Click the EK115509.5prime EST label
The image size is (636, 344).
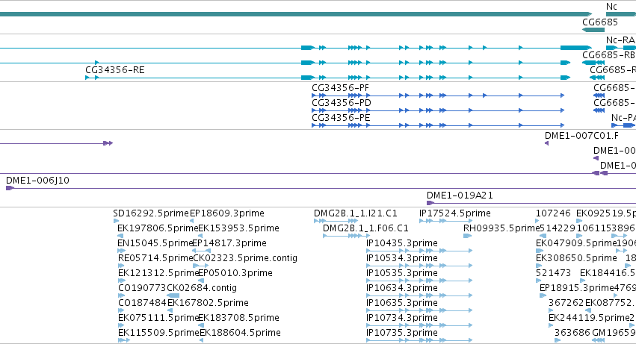pos(158,334)
